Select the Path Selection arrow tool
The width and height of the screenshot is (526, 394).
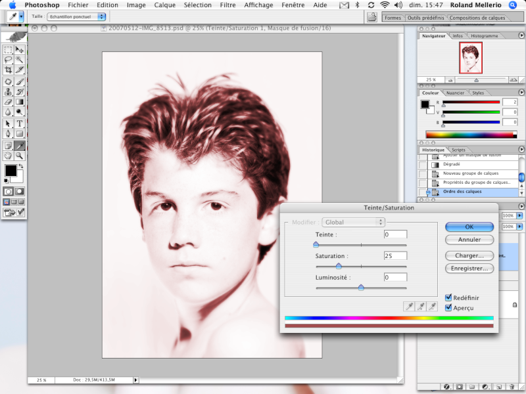9,123
